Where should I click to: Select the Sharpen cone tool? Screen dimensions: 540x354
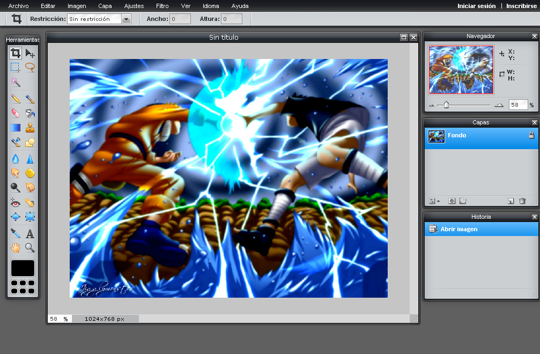tap(30, 159)
